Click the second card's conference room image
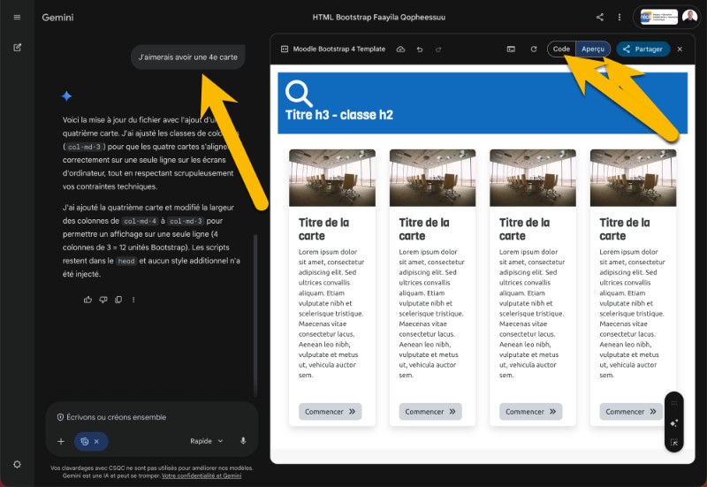Screen dimensions: 707x487 pos(432,178)
